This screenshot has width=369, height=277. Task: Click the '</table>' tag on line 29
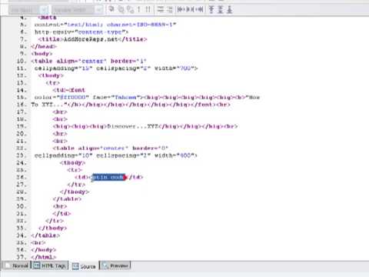[x=67, y=199]
